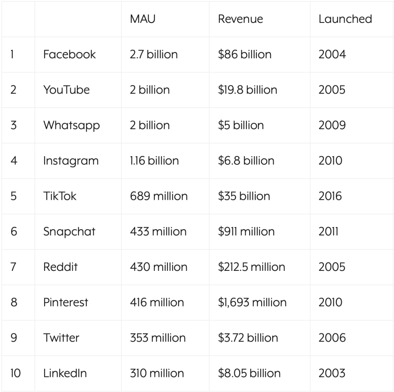
Task: Select LinkedIn's 2003 launch year
Action: 332,373
